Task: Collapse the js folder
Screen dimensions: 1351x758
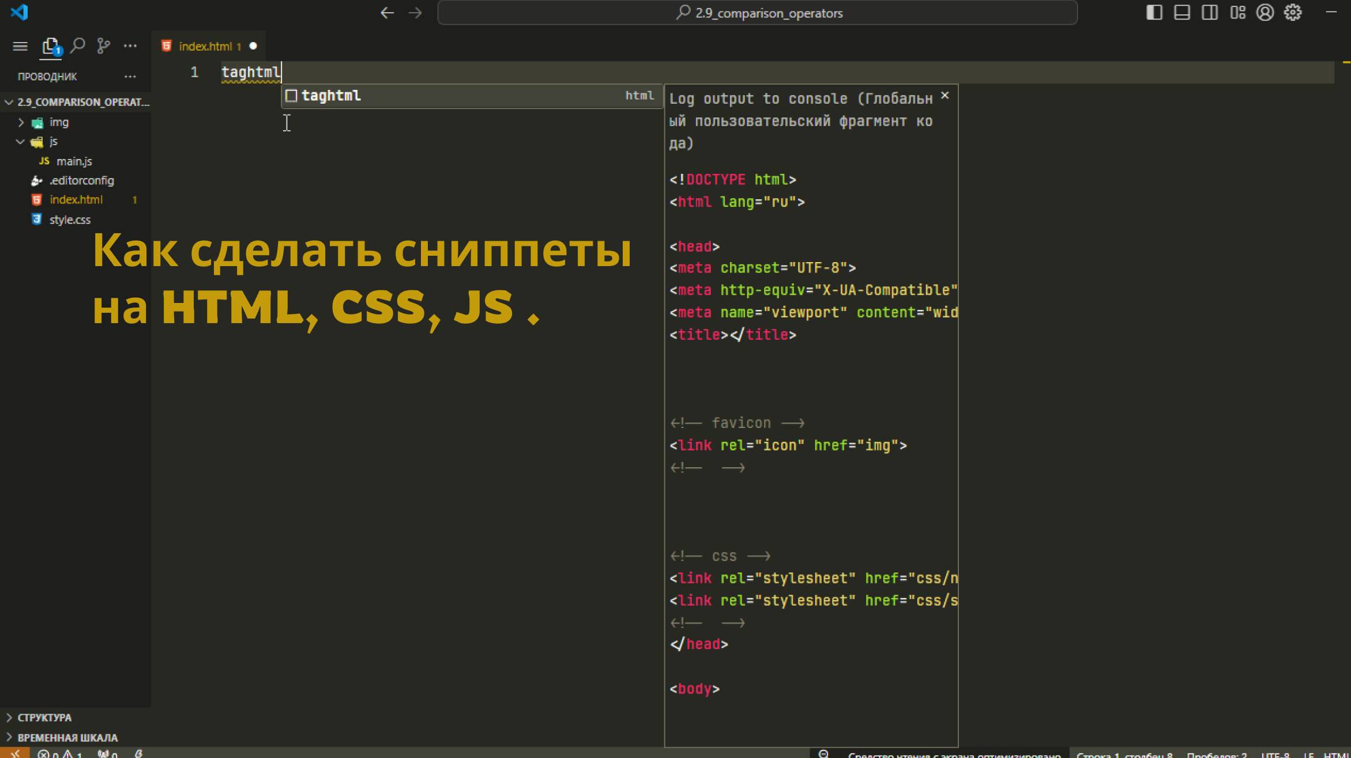Action: [x=76, y=142]
